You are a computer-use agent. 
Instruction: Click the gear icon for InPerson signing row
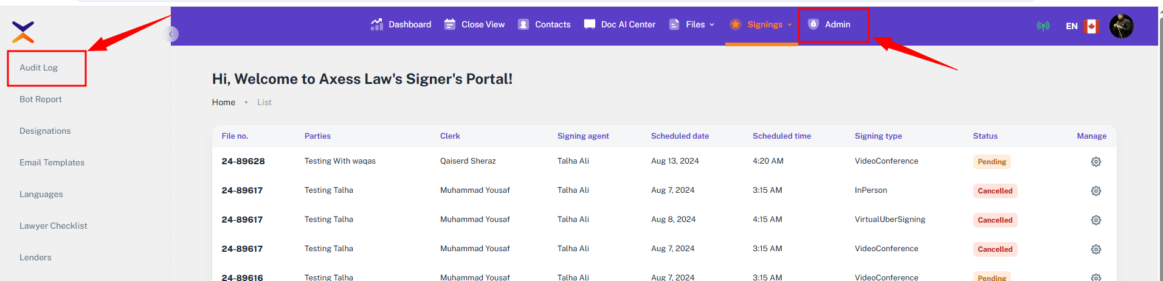1096,191
